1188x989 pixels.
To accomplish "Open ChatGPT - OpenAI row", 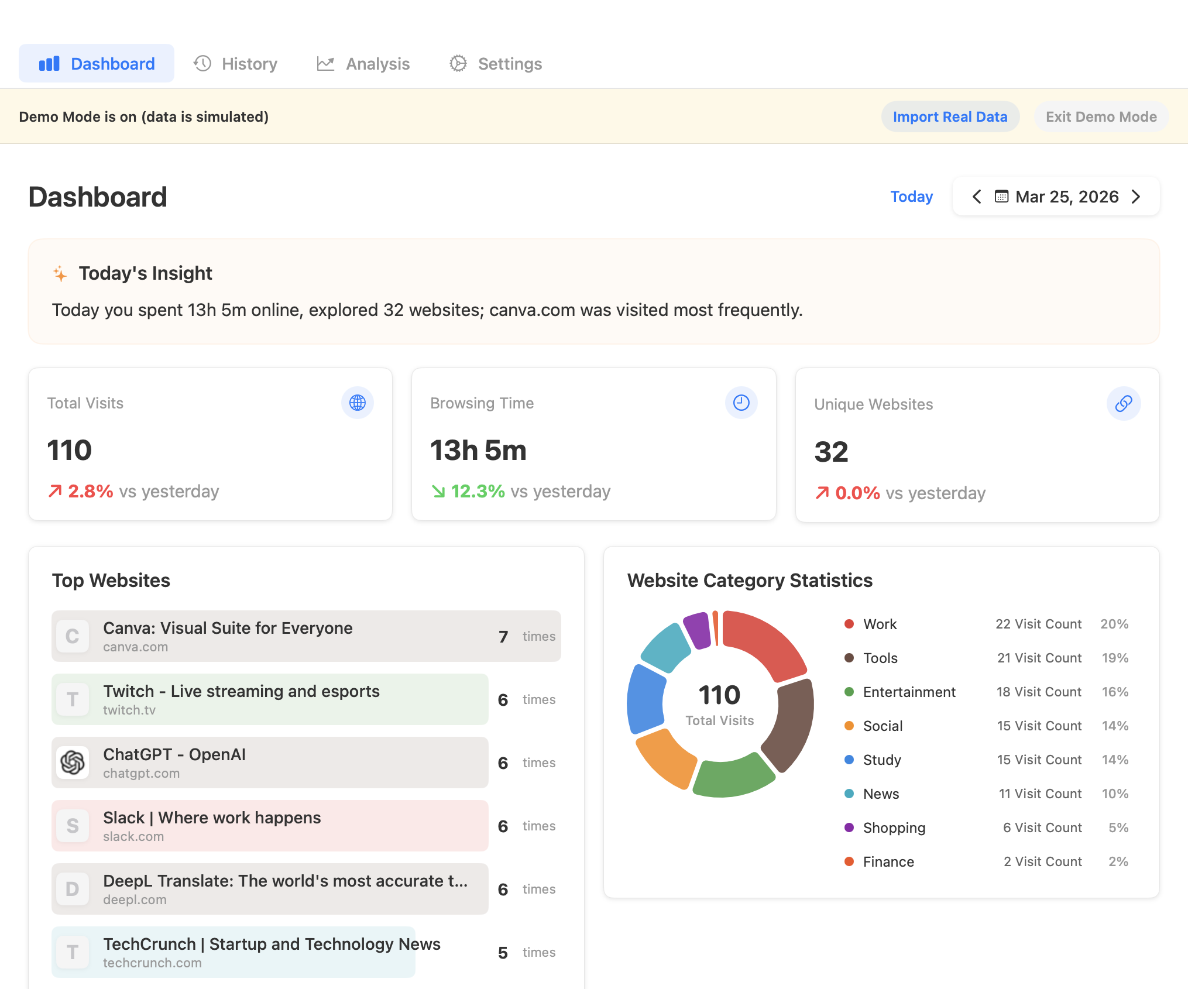I will click(x=306, y=763).
